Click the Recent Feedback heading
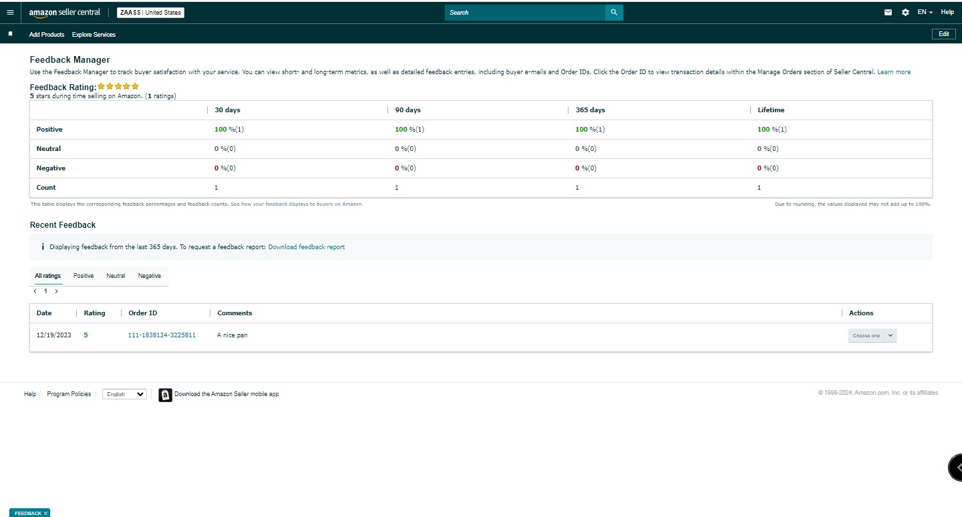Screen dimensions: 962x517 click(x=63, y=225)
